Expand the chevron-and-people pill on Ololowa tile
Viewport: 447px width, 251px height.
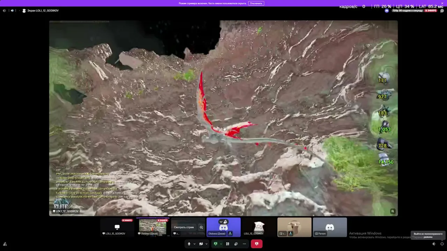[x=223, y=222]
